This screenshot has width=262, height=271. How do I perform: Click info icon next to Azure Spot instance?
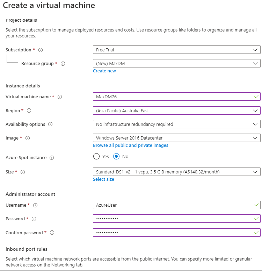click(52, 158)
